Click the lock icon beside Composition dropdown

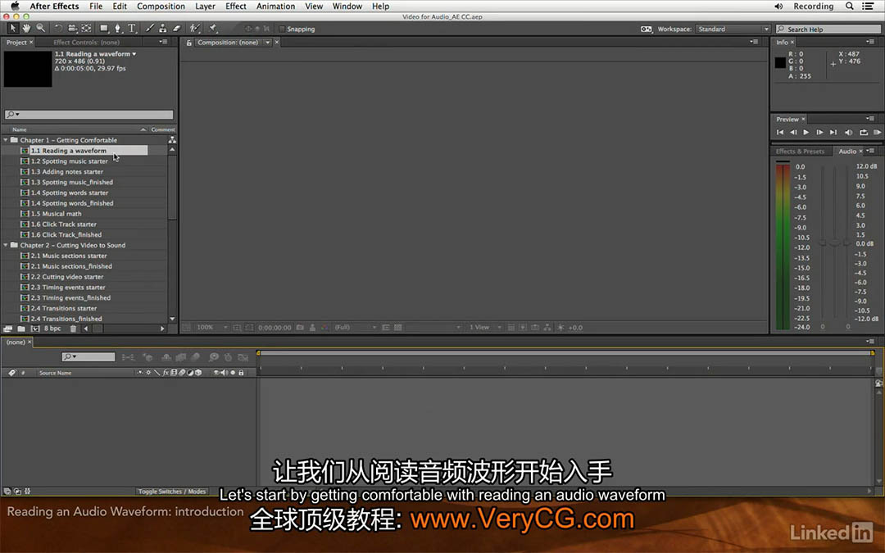(x=189, y=43)
